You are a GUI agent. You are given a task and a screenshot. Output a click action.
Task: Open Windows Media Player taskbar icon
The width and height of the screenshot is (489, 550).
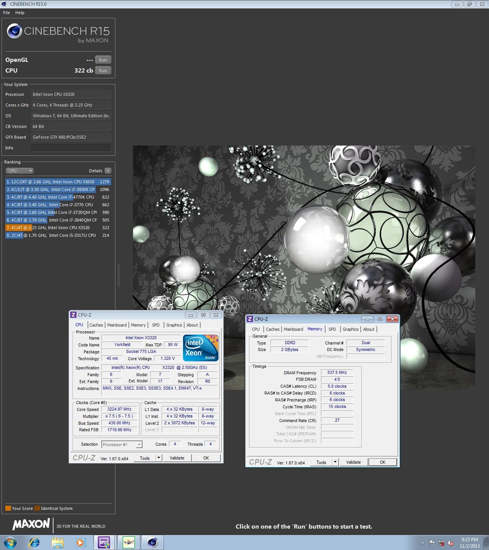pyautogui.click(x=81, y=542)
